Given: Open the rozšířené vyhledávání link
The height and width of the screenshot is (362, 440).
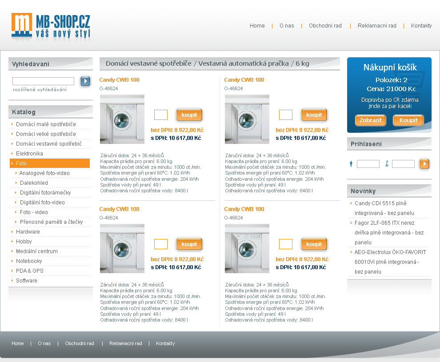Looking at the screenshot, I should point(40,89).
